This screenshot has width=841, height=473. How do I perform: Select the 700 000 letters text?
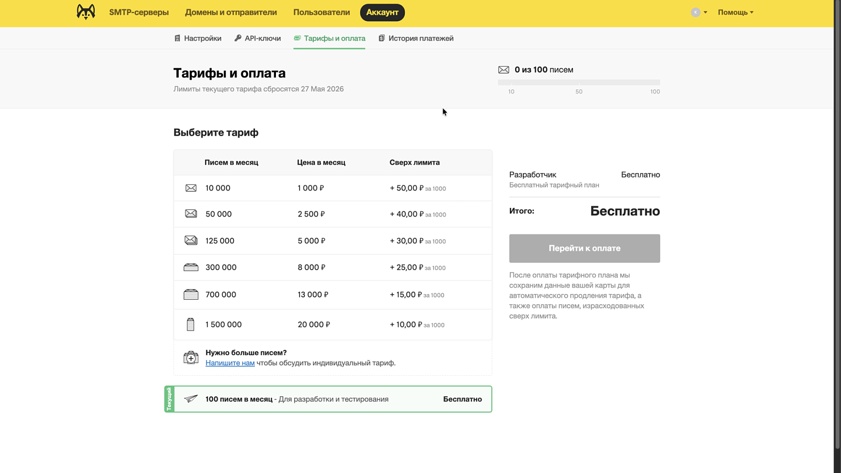coord(221,294)
